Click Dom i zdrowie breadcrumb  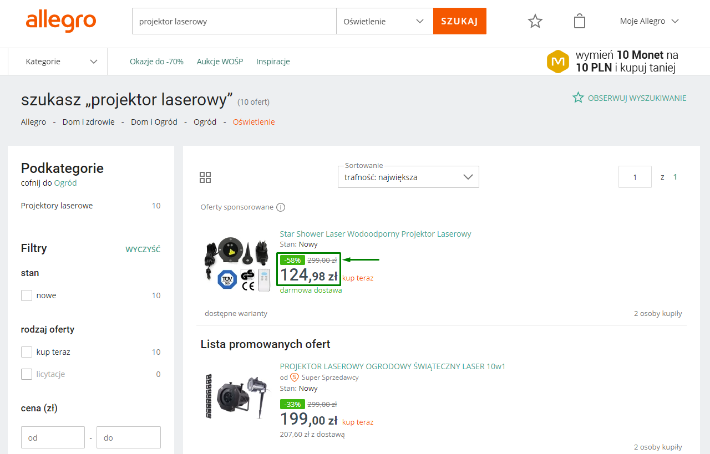coord(89,122)
